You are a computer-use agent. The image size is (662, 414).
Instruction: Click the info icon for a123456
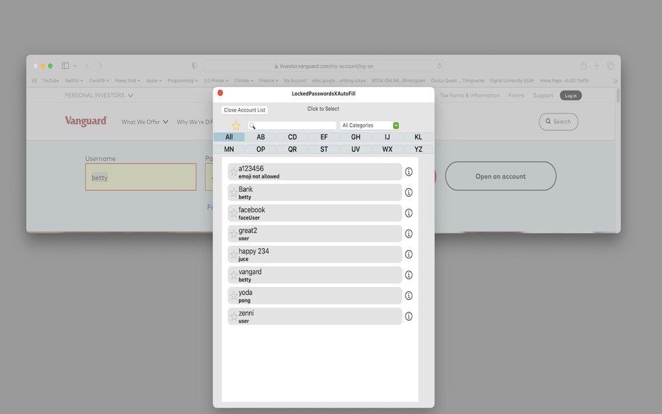(x=408, y=172)
